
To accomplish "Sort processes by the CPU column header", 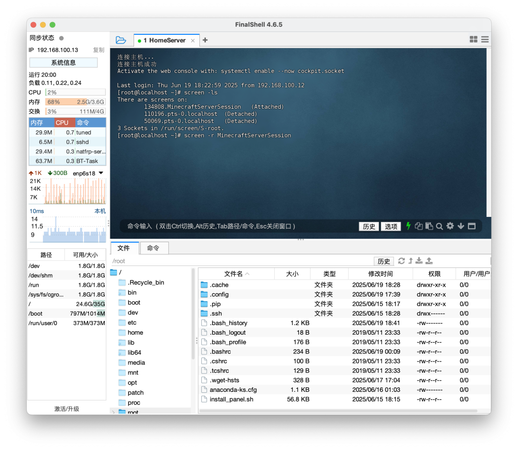I will tap(62, 122).
